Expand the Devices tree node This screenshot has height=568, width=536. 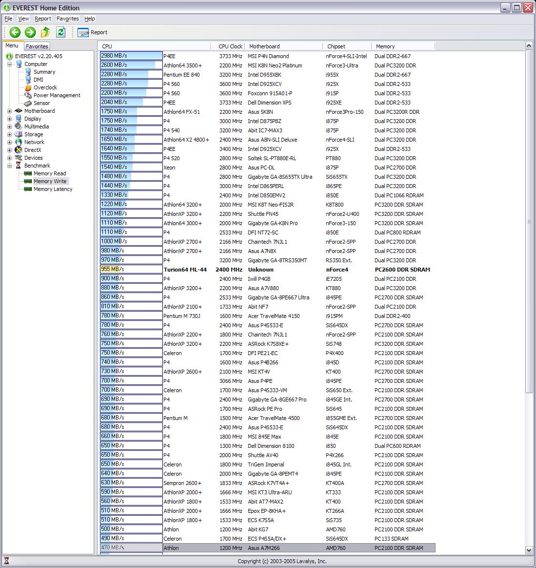click(x=9, y=158)
